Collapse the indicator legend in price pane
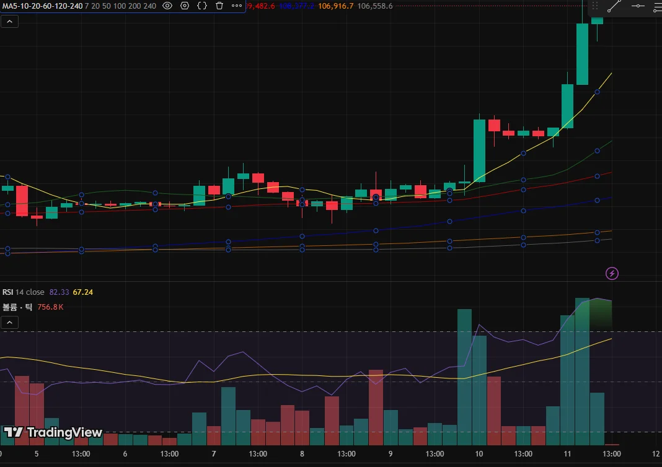The width and height of the screenshot is (662, 467). (10, 22)
